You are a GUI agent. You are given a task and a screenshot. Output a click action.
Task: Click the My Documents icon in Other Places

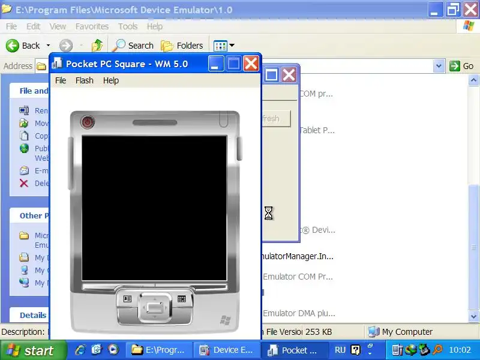point(24,257)
